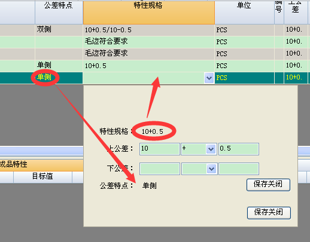Click the empty 下公差 base value field

tap(160, 169)
